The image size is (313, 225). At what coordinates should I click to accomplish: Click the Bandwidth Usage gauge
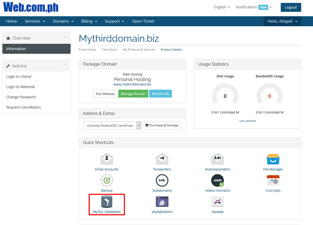tap(270, 94)
